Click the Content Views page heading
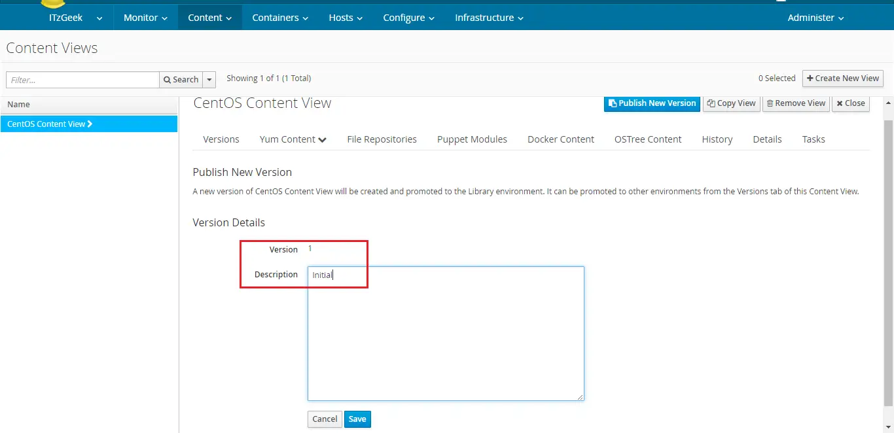This screenshot has height=433, width=894. 52,48
